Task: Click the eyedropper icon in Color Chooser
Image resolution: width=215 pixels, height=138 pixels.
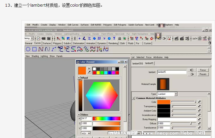Action: pos(89,72)
